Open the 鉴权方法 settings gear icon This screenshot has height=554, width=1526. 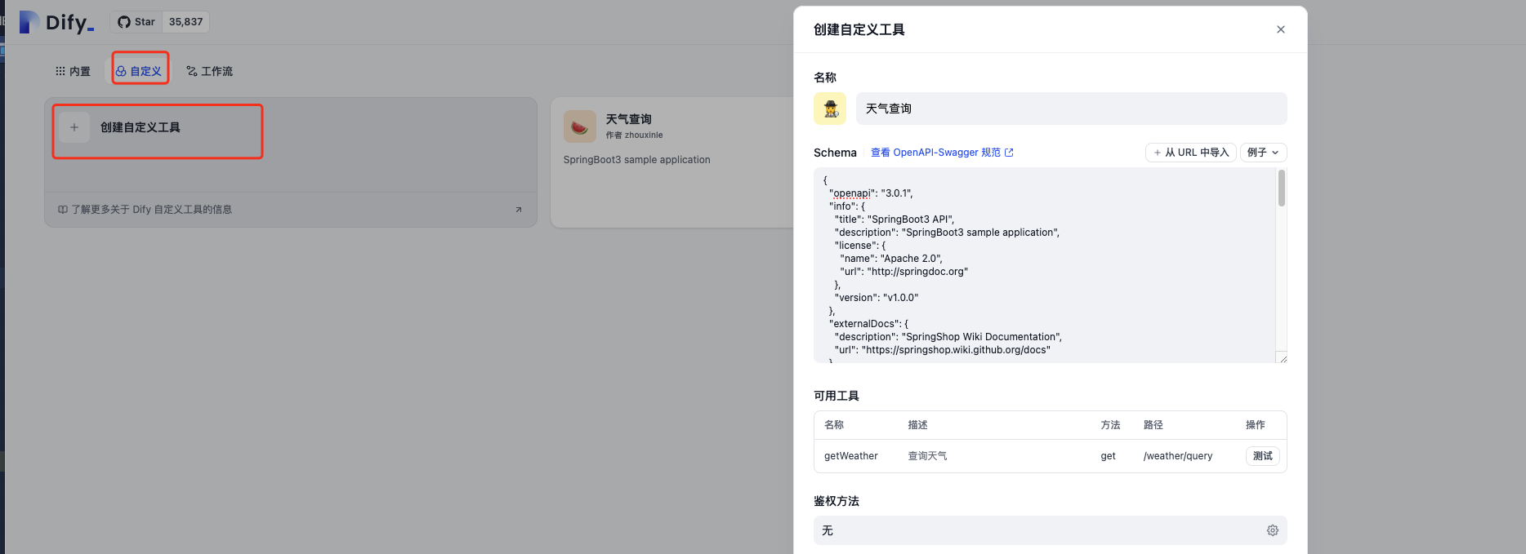point(1272,530)
